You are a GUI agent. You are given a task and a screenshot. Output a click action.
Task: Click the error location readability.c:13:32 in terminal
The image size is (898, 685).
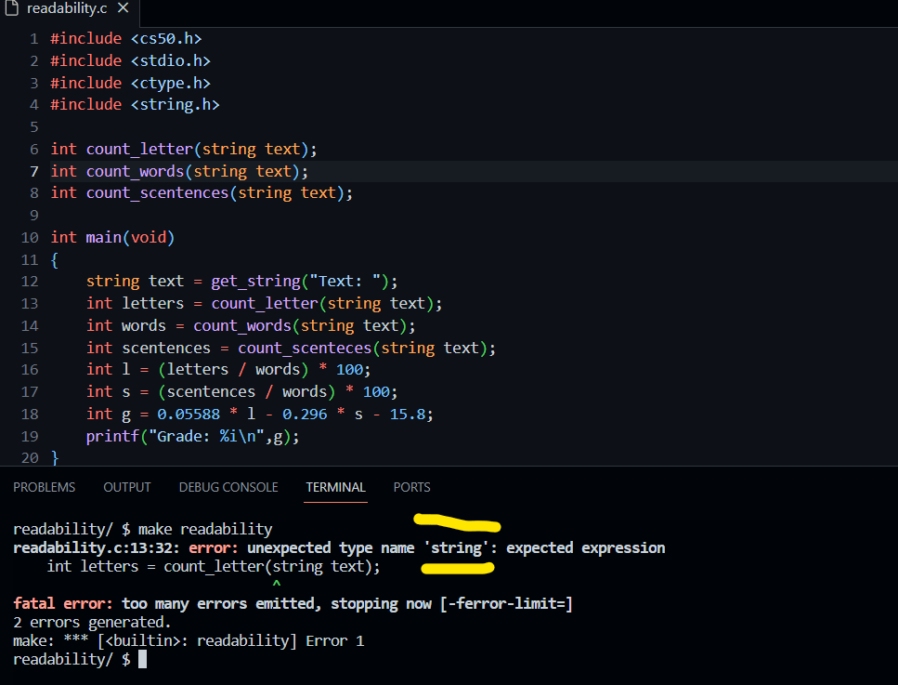(93, 547)
